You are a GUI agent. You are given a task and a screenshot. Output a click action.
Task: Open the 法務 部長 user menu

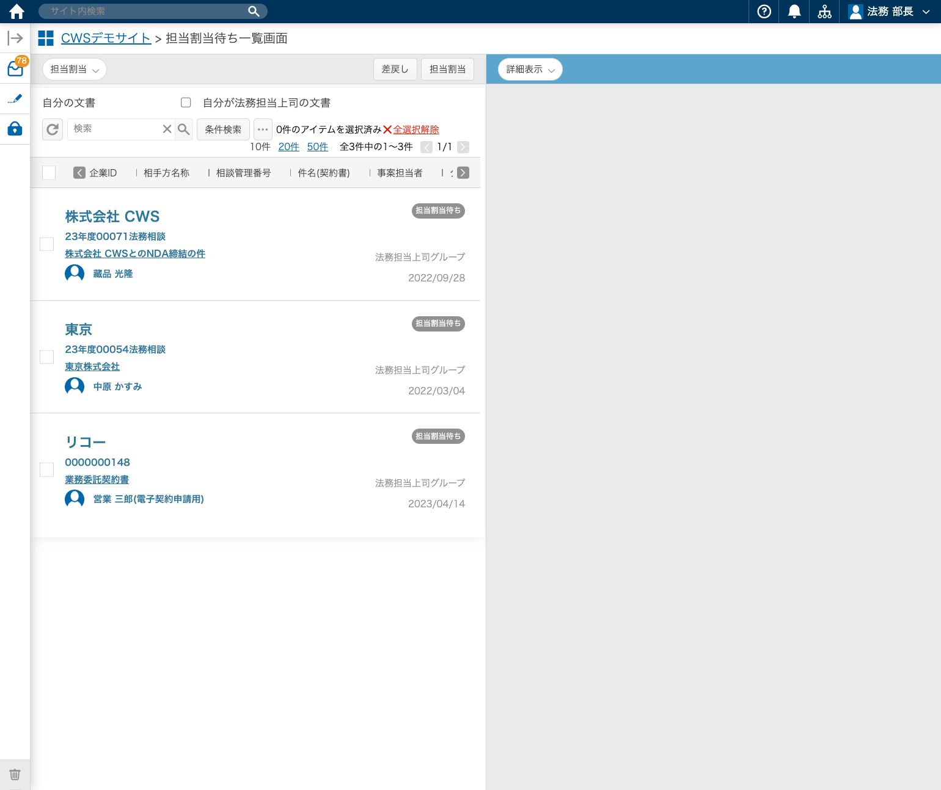tap(890, 12)
